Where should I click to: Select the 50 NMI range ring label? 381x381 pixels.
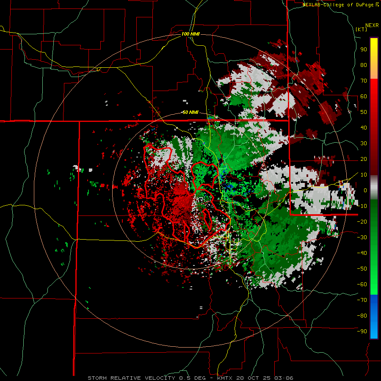pos(190,112)
